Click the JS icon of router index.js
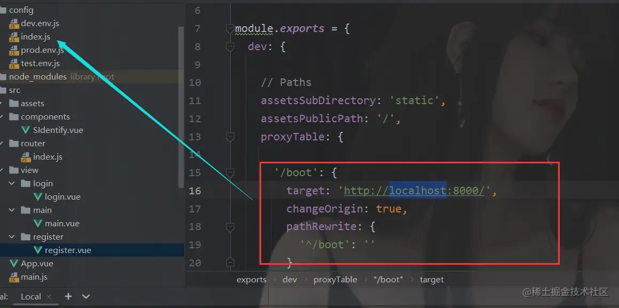The image size is (619, 308). [x=26, y=157]
